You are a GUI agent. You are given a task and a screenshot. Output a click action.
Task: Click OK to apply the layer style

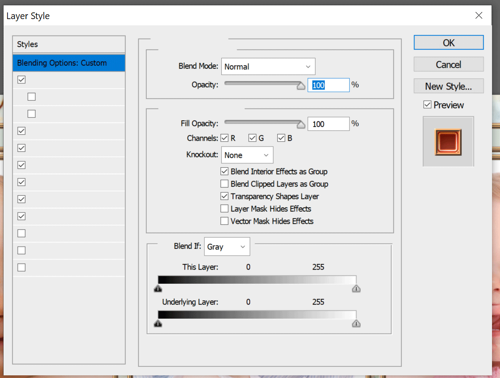pyautogui.click(x=448, y=43)
